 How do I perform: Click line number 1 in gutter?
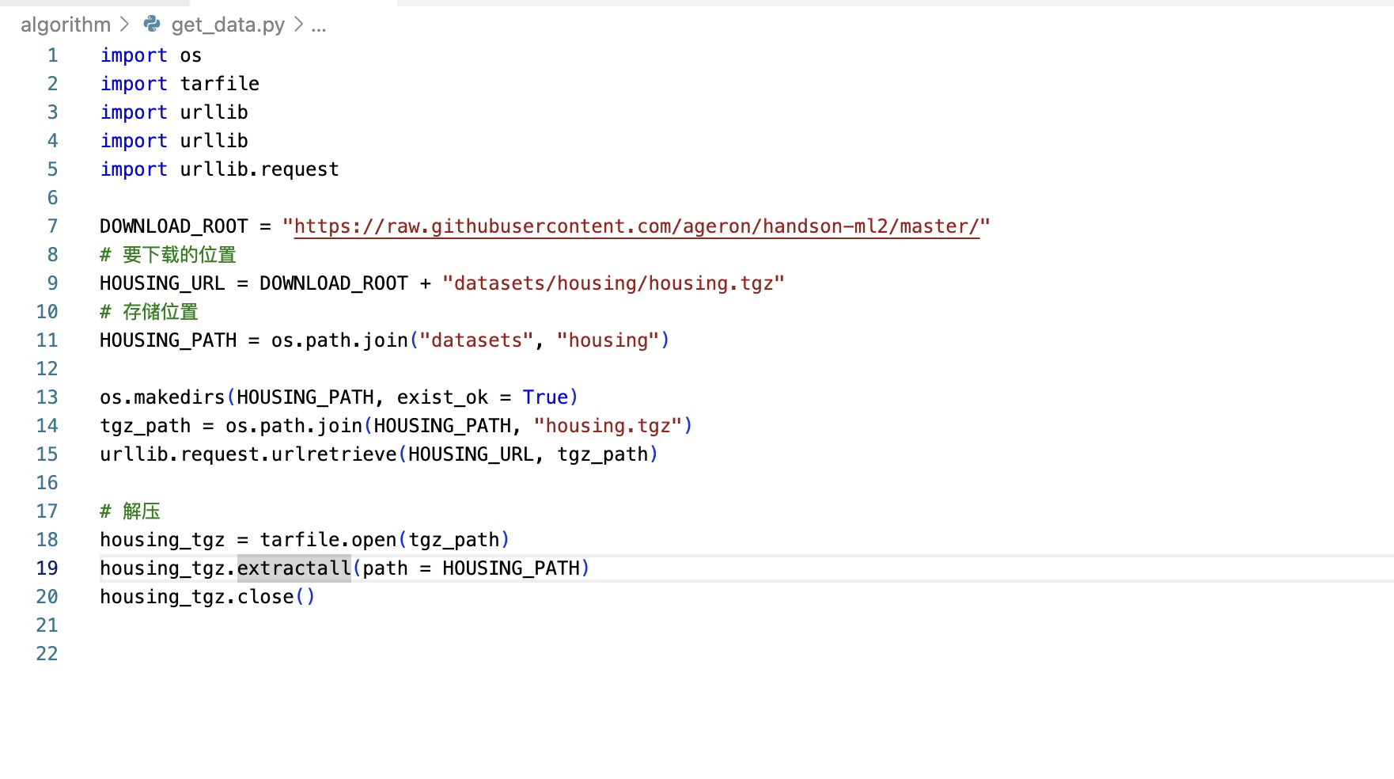[53, 55]
